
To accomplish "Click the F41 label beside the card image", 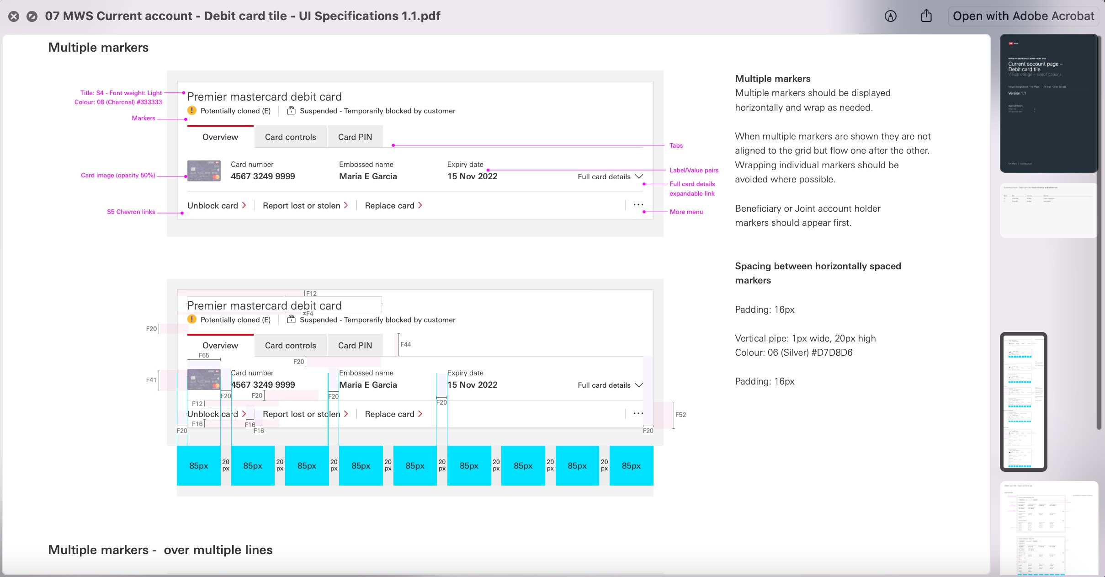I will pos(151,380).
